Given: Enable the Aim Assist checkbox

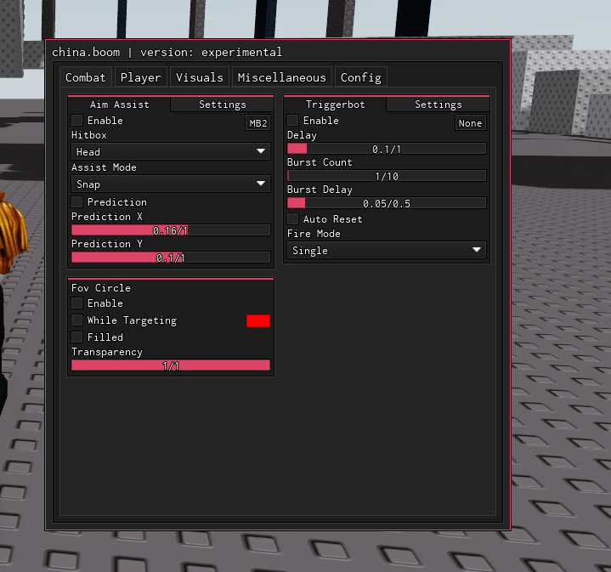Looking at the screenshot, I should [x=76, y=121].
